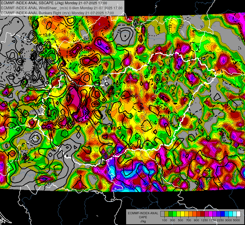Click the legend value 700
The height and width of the screenshot is (225, 245).
pyautogui.click(x=189, y=220)
